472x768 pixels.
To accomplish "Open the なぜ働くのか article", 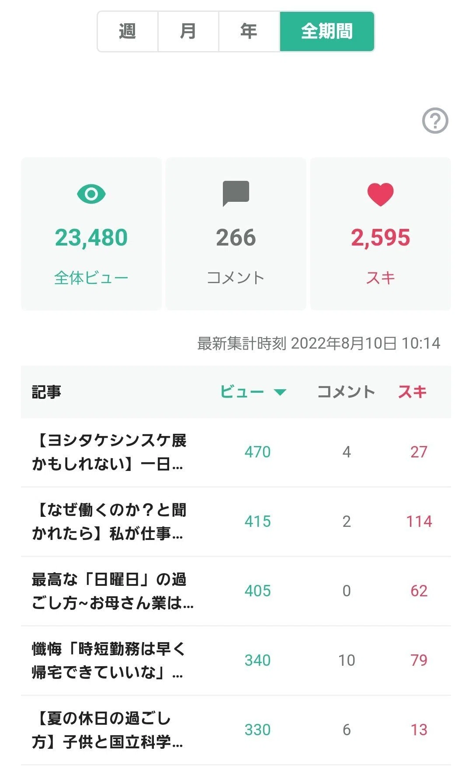I will click(x=236, y=522).
